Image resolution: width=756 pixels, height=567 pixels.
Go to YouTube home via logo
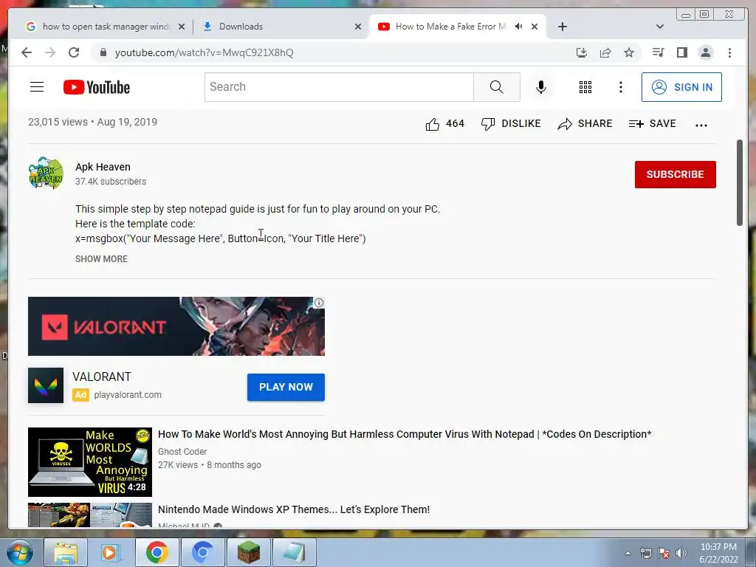click(x=97, y=87)
